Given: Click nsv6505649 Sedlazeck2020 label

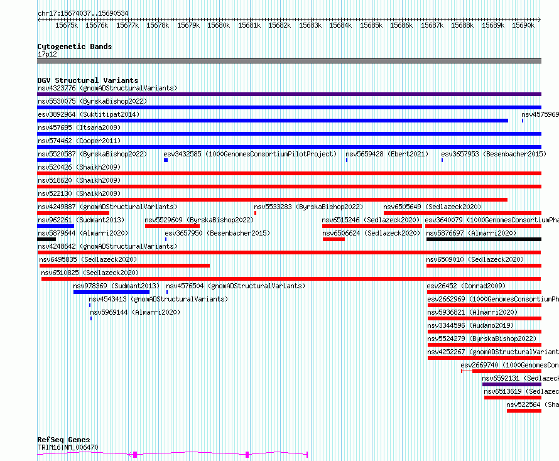Looking at the screenshot, I should [x=432, y=207].
